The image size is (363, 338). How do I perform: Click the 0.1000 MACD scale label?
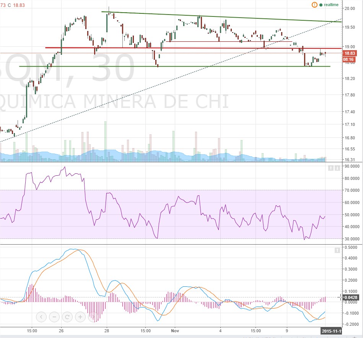[x=351, y=291]
